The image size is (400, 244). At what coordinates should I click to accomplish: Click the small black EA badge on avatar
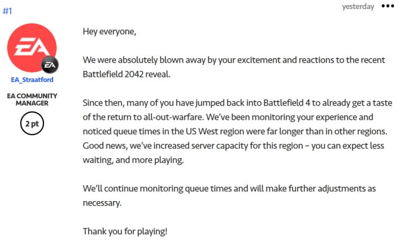point(50,65)
